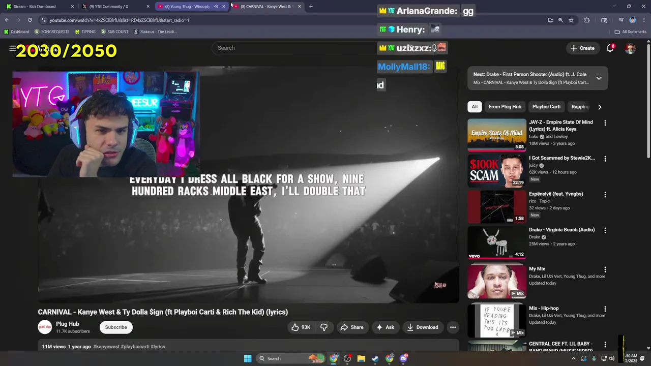
Task: Mute the Young Thug tab audio
Action: (216, 7)
